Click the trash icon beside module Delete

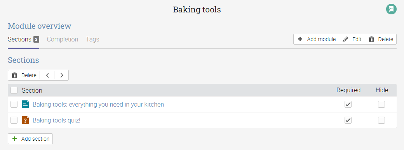click(371, 40)
